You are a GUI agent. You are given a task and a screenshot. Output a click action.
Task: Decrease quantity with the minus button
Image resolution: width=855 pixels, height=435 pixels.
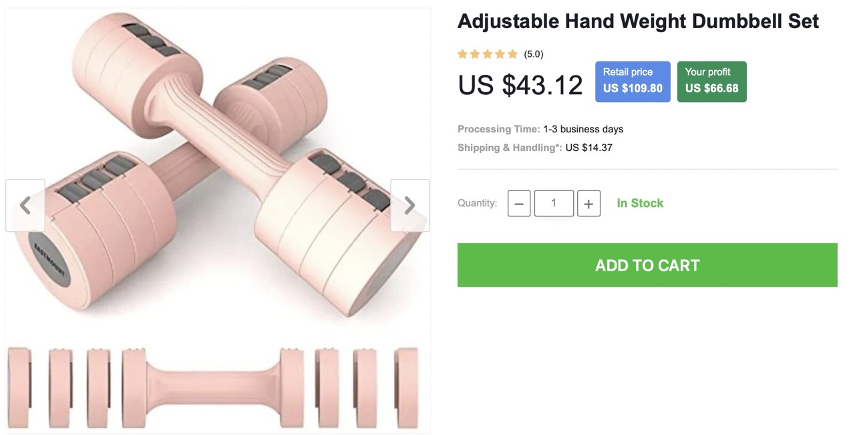coord(519,203)
